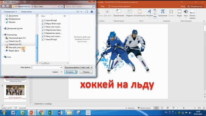Click the Вставить button

[70, 72]
